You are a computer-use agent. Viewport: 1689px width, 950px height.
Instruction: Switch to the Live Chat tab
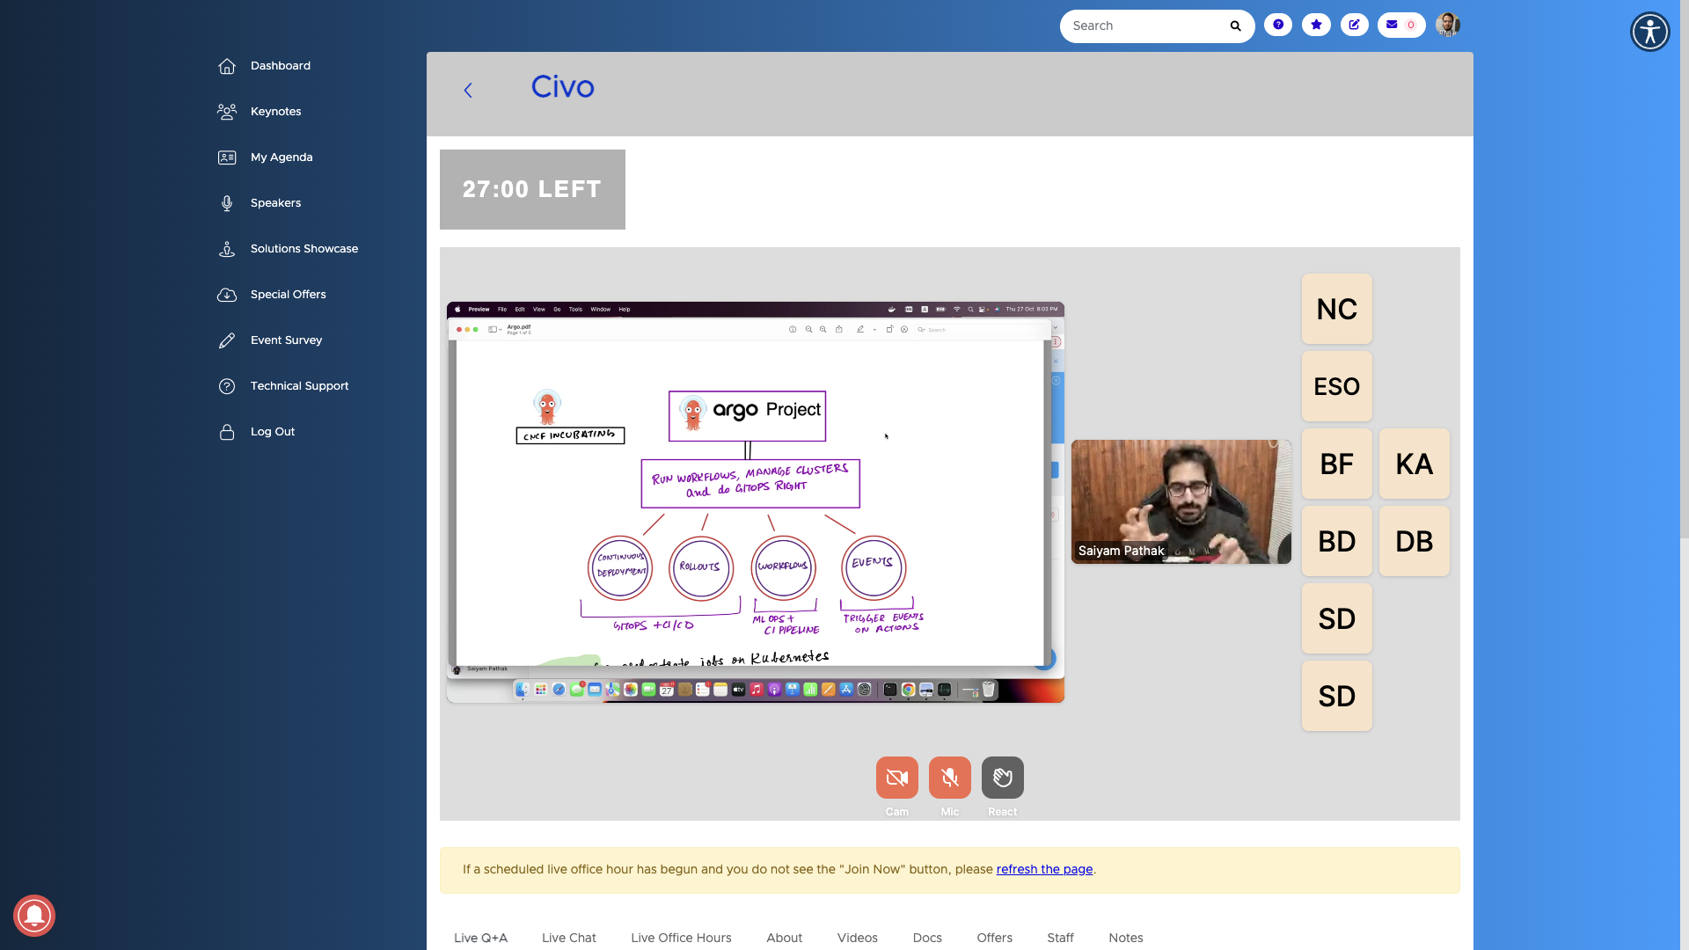(x=568, y=937)
